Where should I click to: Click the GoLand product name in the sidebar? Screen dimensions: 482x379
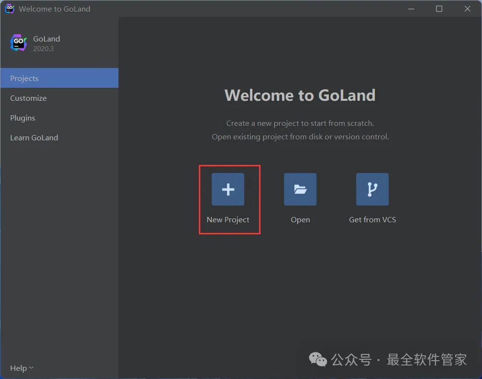point(46,39)
